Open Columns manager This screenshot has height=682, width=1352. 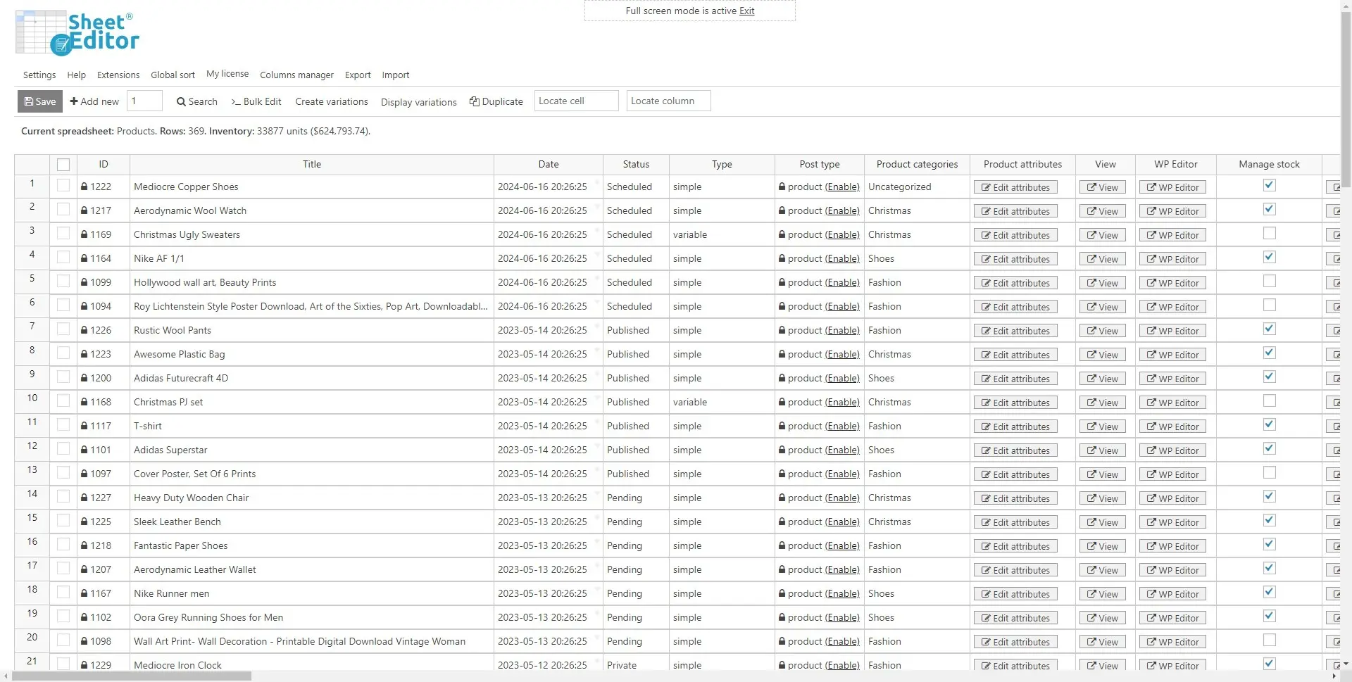coord(296,75)
